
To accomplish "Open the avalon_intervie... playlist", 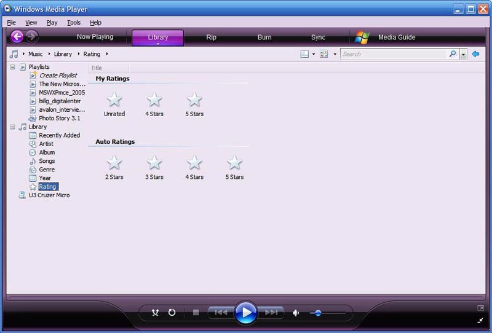I will tap(62, 109).
